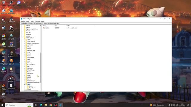Select the Microsoft Edge desktop icon
The width and height of the screenshot is (191, 107).
[4, 70]
